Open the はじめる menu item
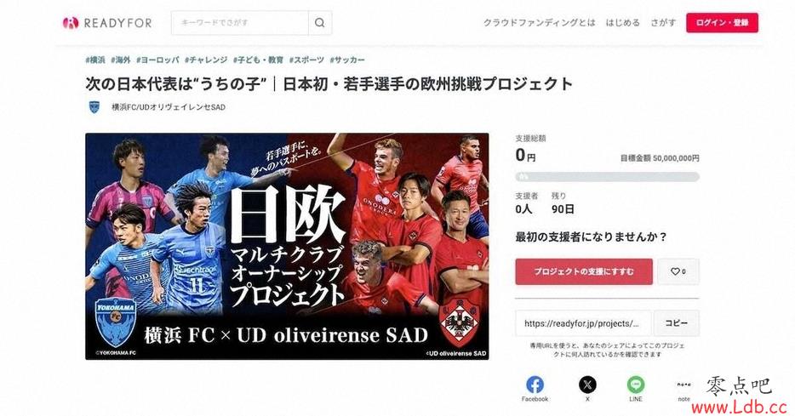795x416 pixels. (622, 23)
